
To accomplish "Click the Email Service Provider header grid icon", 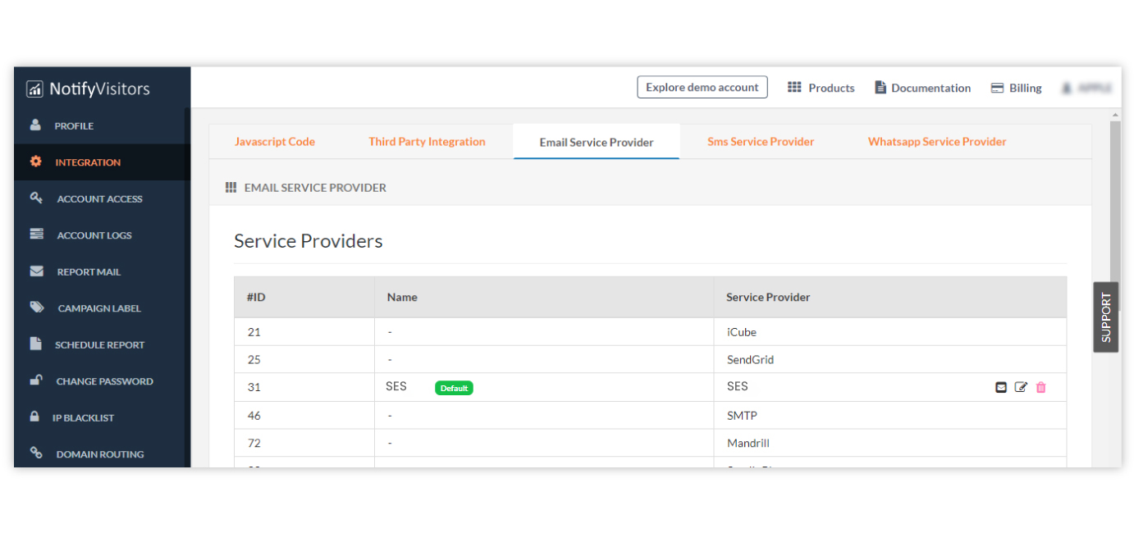I will click(x=231, y=188).
